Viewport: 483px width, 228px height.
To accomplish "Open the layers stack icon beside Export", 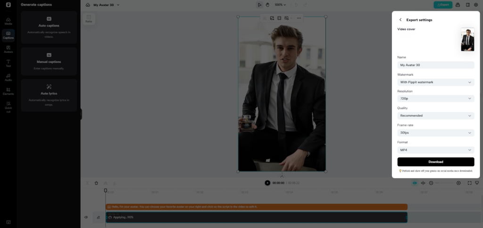I will 458,5.
